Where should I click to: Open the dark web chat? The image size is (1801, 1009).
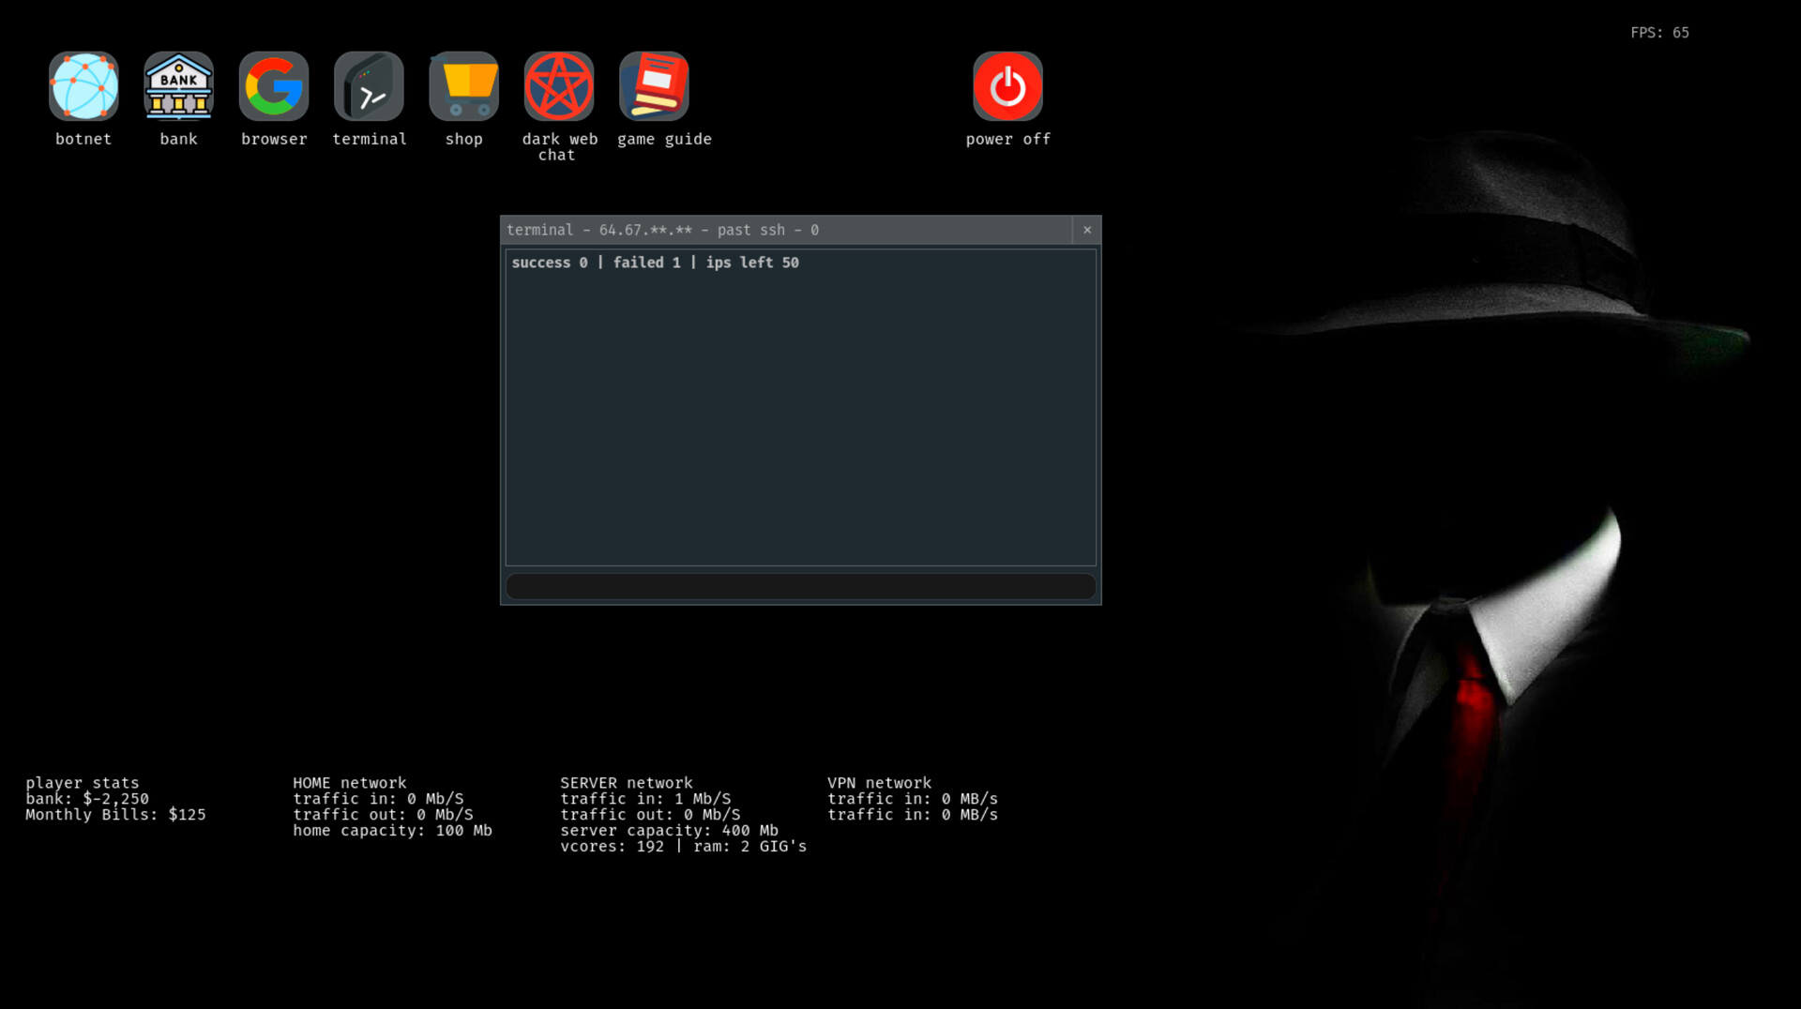click(559, 85)
